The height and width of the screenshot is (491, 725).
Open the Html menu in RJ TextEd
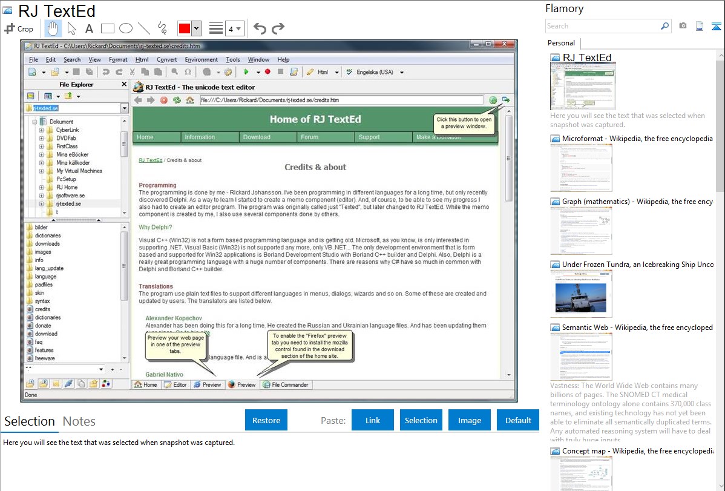pos(142,60)
